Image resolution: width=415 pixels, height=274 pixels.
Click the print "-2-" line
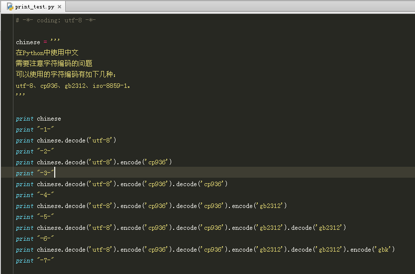coord(35,151)
